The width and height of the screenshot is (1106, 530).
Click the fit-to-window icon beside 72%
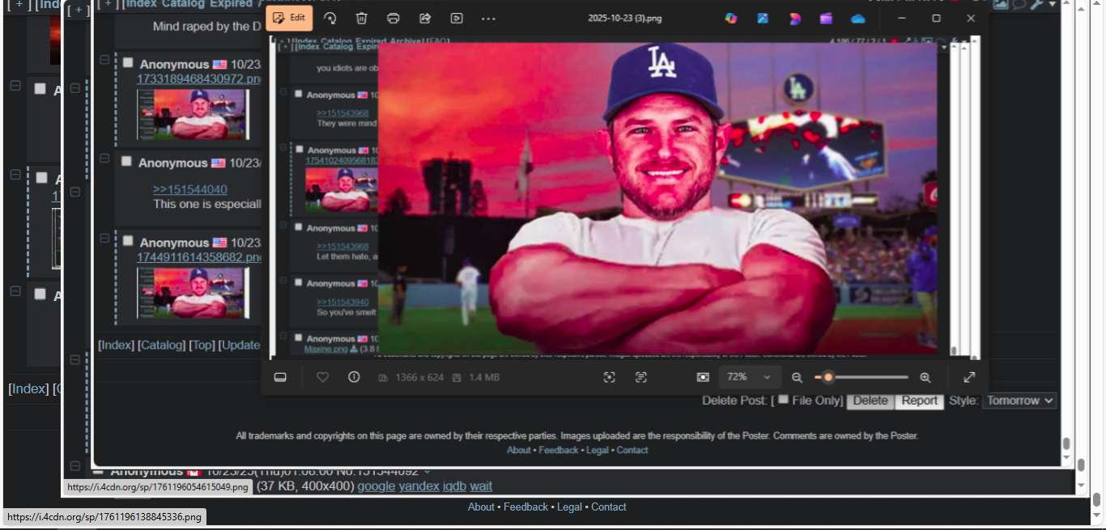tap(703, 377)
